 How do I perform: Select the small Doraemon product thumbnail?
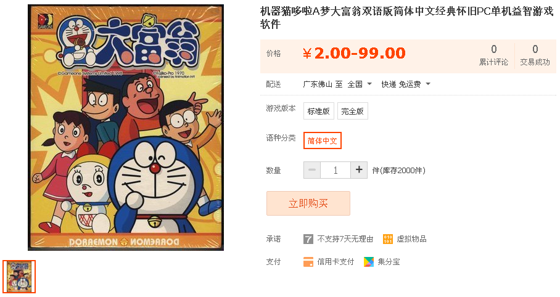(x=19, y=277)
